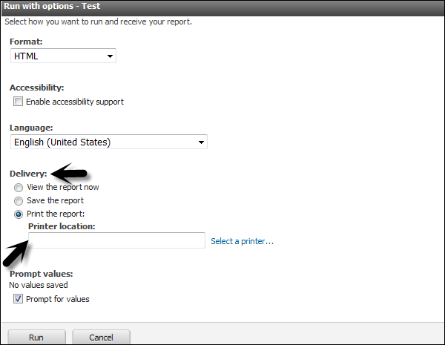
Task: Uncheck the 'Prompt for values' checkbox
Action: click(x=19, y=300)
